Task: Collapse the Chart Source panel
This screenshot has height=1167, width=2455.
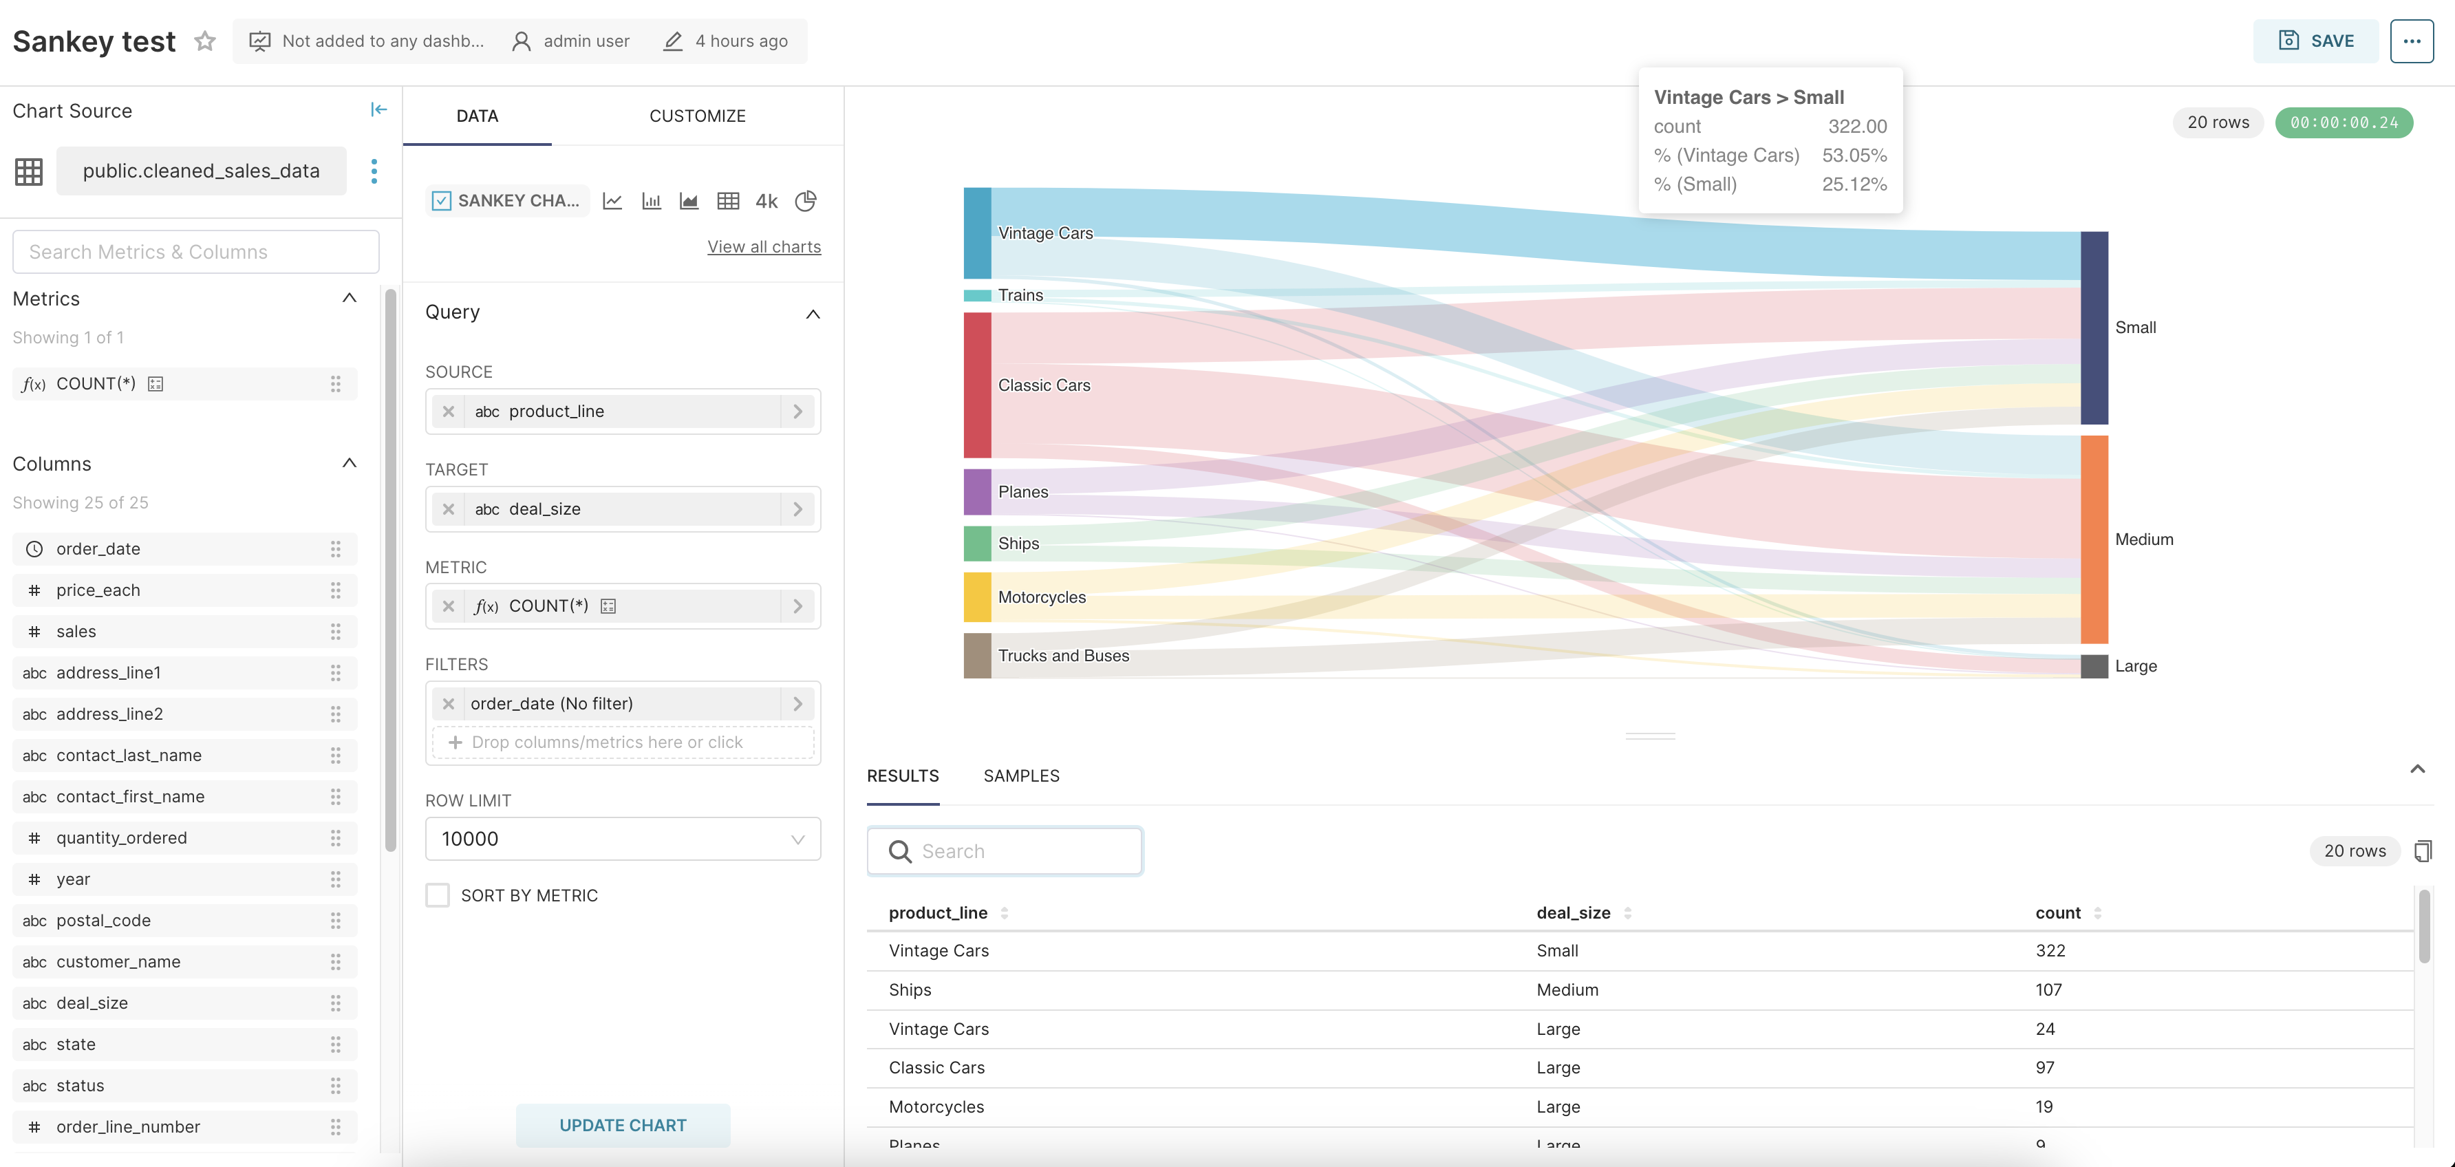Action: (x=378, y=109)
